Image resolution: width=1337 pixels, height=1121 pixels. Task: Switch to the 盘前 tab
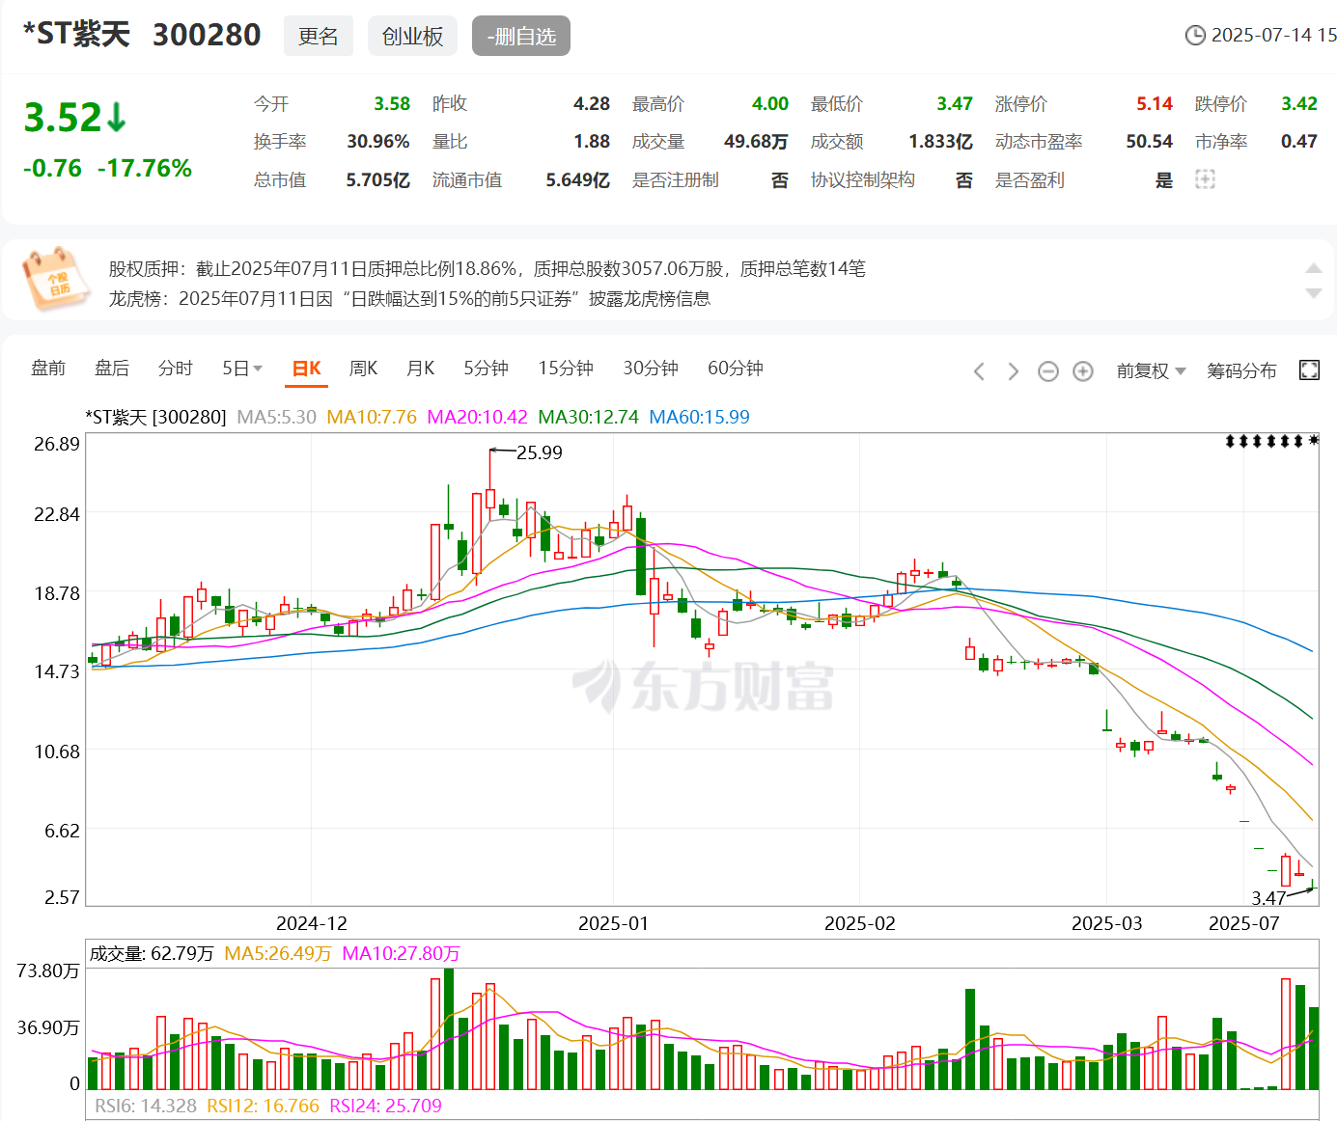click(x=48, y=369)
